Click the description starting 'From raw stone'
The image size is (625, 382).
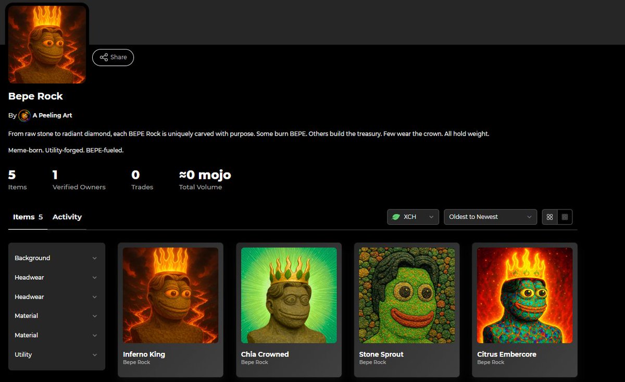click(x=248, y=134)
